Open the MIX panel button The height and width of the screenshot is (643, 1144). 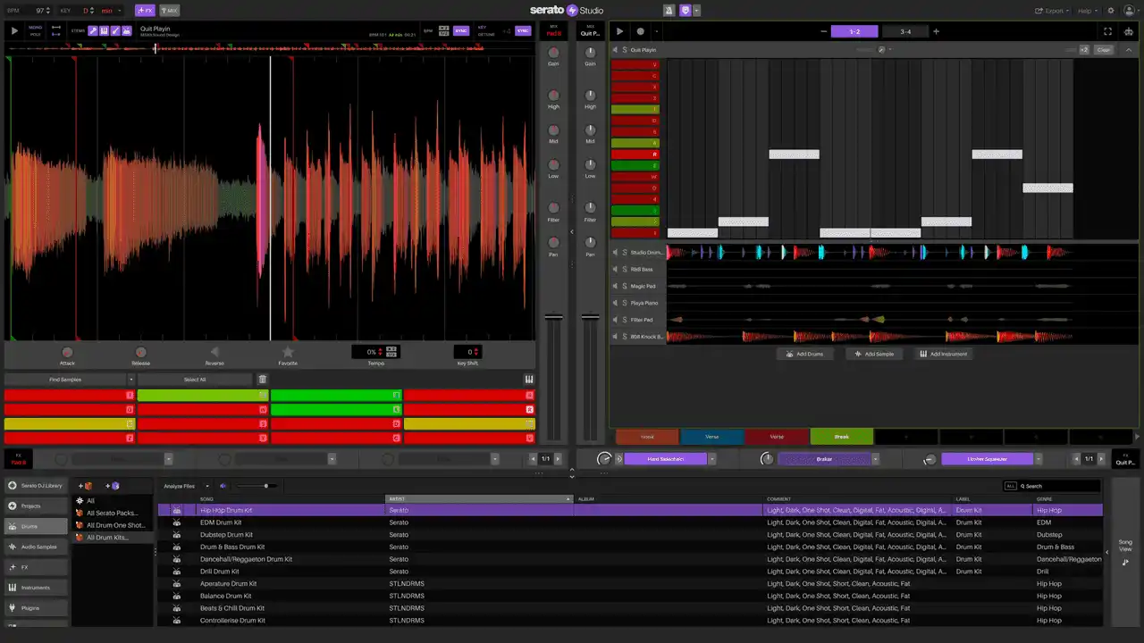click(x=169, y=11)
